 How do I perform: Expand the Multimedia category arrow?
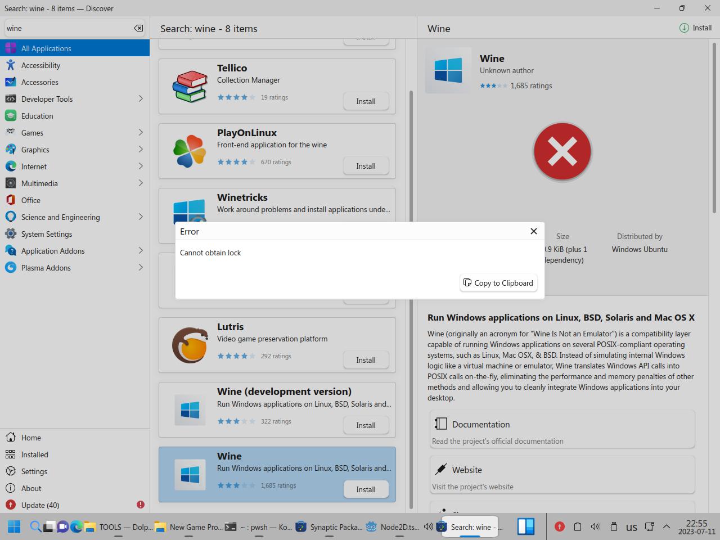click(141, 183)
